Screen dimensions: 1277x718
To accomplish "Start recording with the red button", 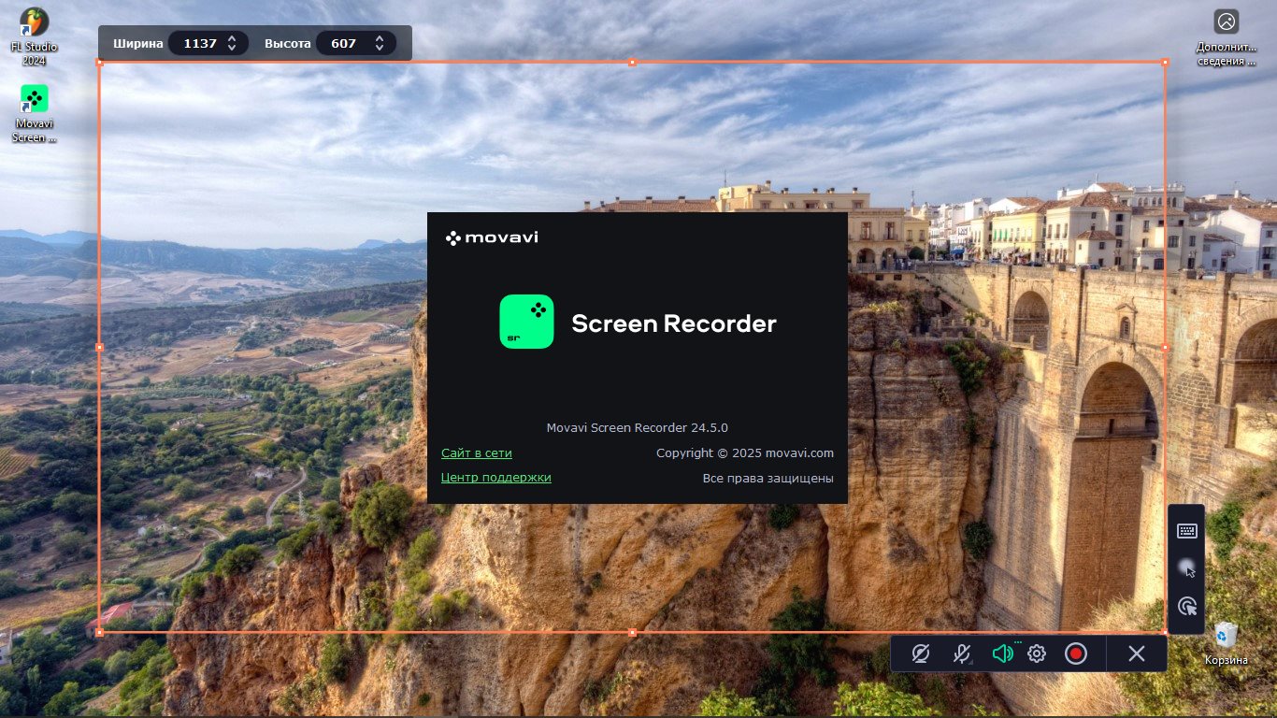I will point(1076,653).
